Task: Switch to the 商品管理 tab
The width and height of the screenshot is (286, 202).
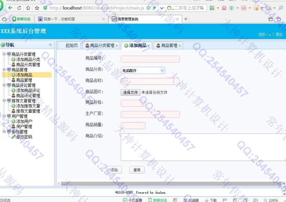Action: (168, 45)
